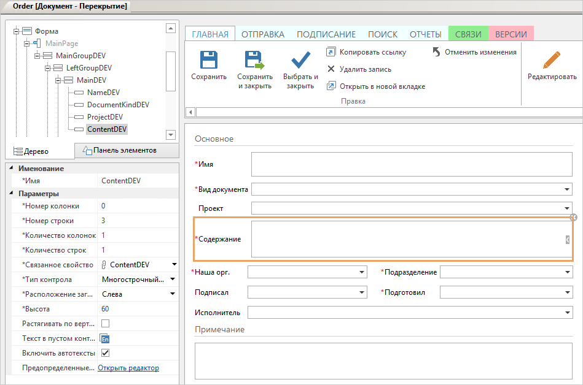Switch to the ОТПРАВКА ribbon tab
583x385 pixels.
click(x=262, y=34)
